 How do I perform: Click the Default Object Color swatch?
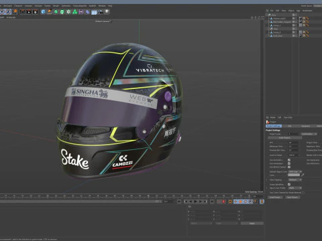[x=294, y=175]
